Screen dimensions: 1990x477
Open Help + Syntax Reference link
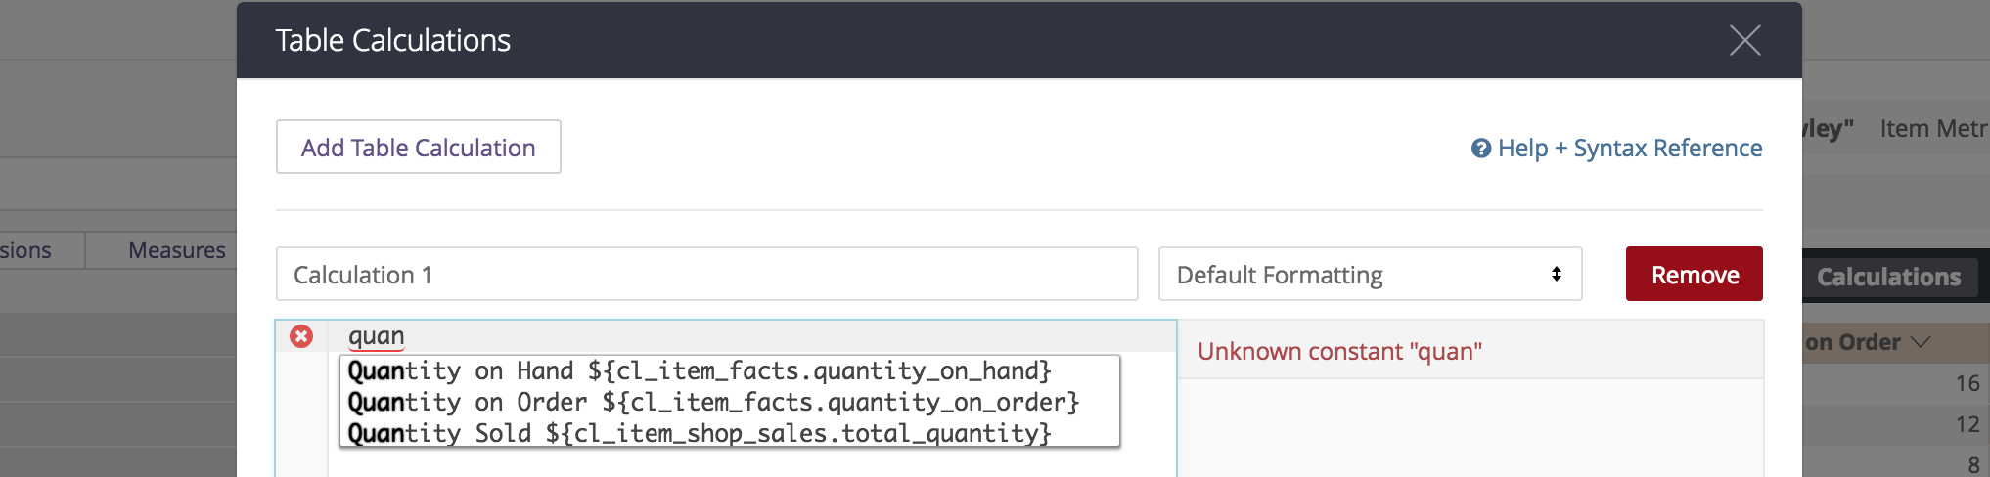[1616, 149]
